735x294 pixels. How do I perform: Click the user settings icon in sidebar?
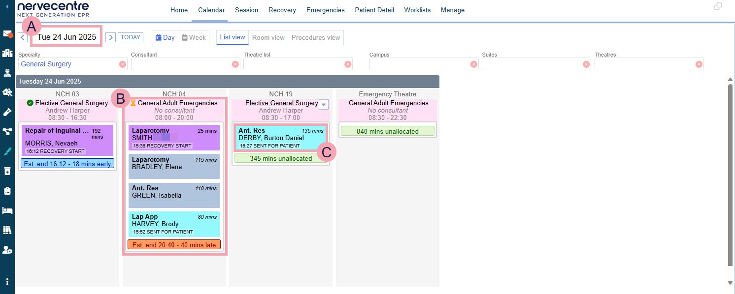(x=7, y=250)
